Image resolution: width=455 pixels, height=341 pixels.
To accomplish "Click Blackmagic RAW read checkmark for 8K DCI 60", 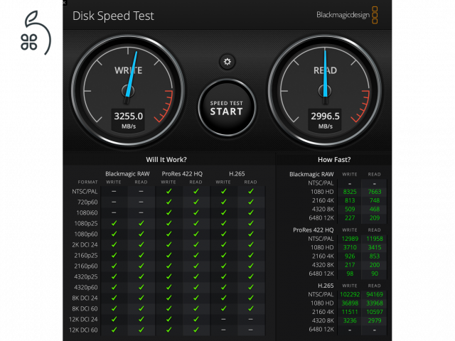I will [141, 308].
